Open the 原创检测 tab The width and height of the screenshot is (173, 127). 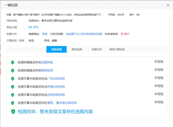(77, 49)
